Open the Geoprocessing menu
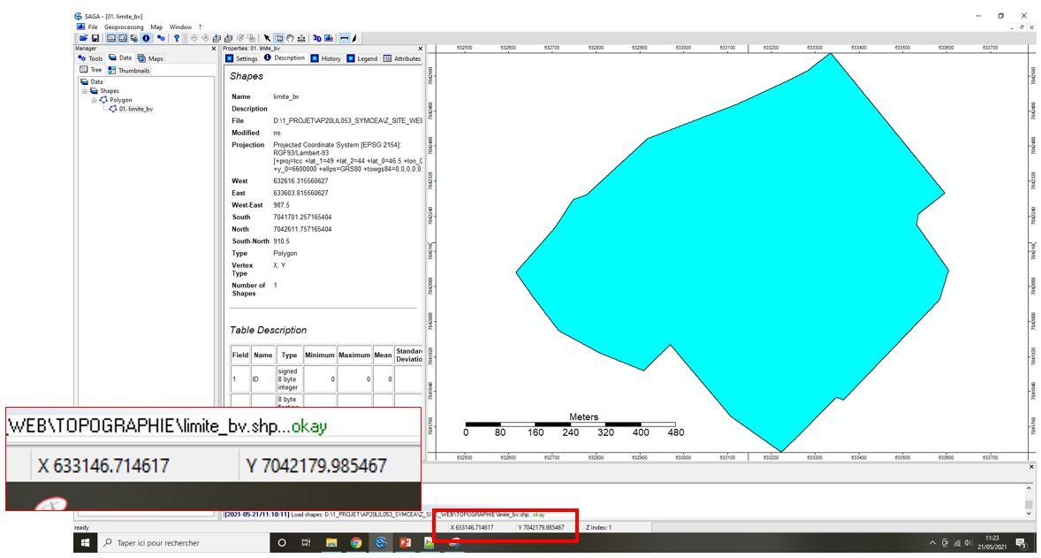This screenshot has width=1041, height=558. click(123, 27)
